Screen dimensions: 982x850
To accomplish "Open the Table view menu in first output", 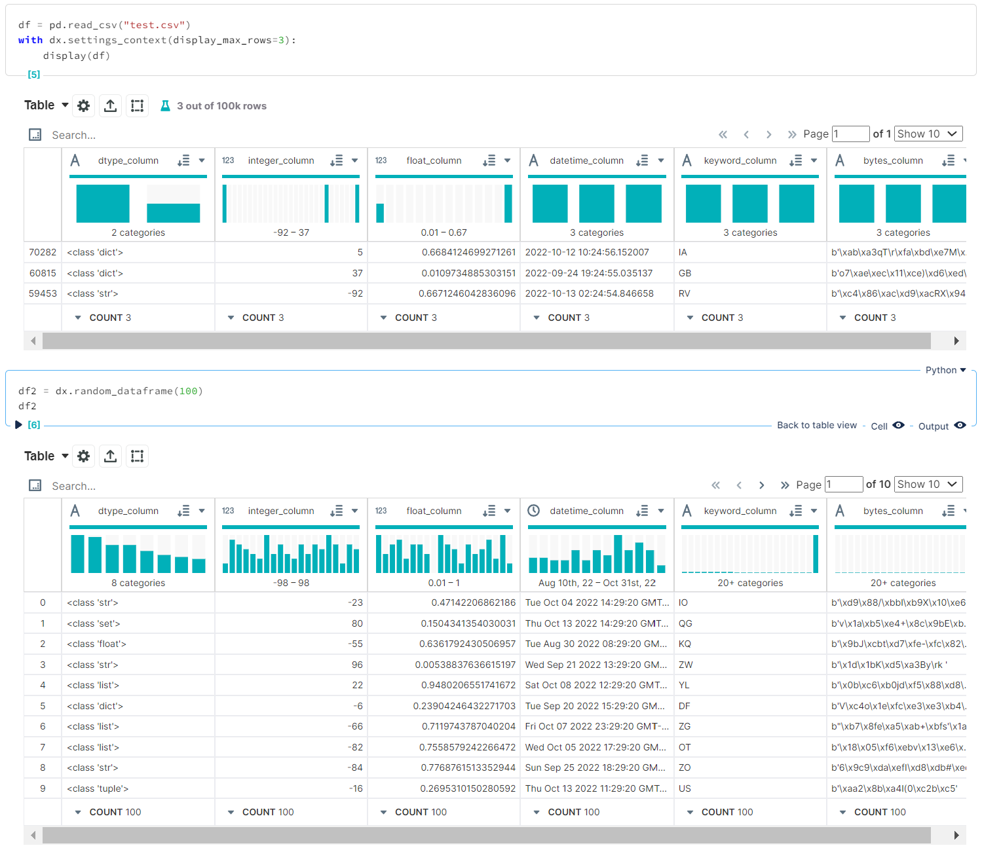I will 47,105.
